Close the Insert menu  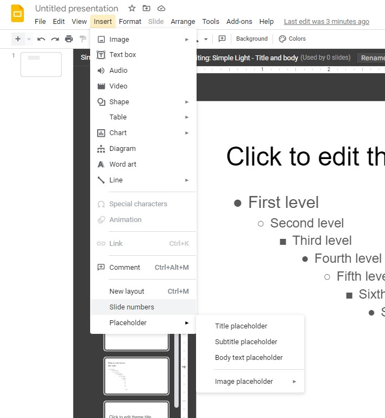[103, 21]
